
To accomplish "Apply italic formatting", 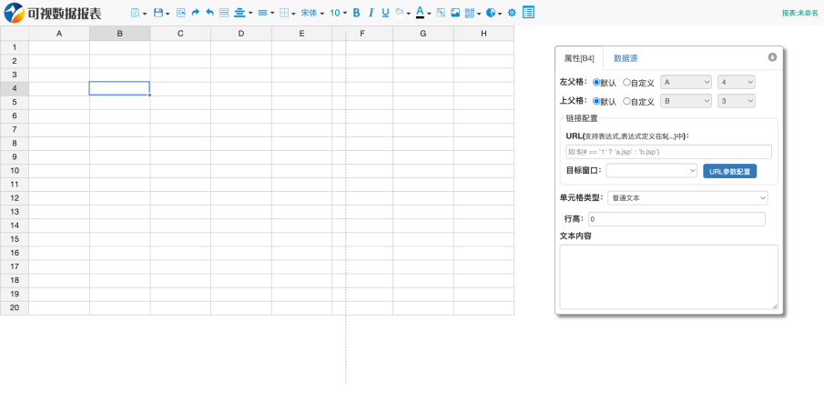I will [x=371, y=13].
